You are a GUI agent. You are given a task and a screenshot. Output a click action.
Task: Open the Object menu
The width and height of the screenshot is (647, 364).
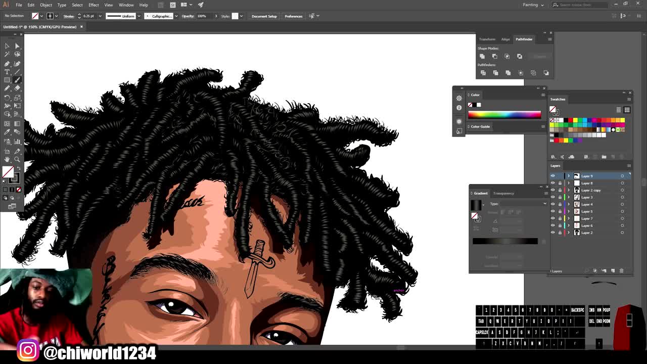(46, 5)
